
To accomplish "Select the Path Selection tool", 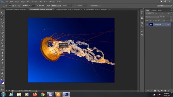I will 2,66.
